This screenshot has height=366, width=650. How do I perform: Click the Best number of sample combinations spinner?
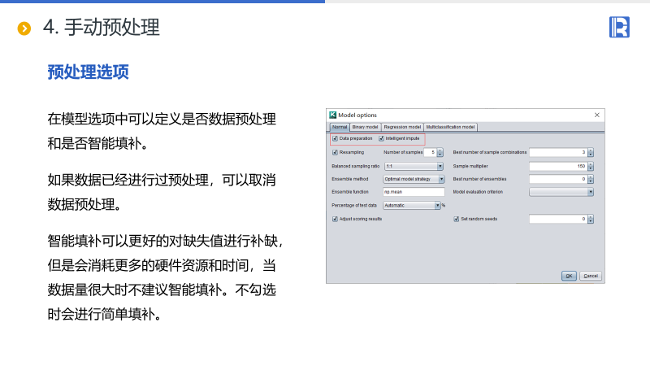click(x=591, y=152)
